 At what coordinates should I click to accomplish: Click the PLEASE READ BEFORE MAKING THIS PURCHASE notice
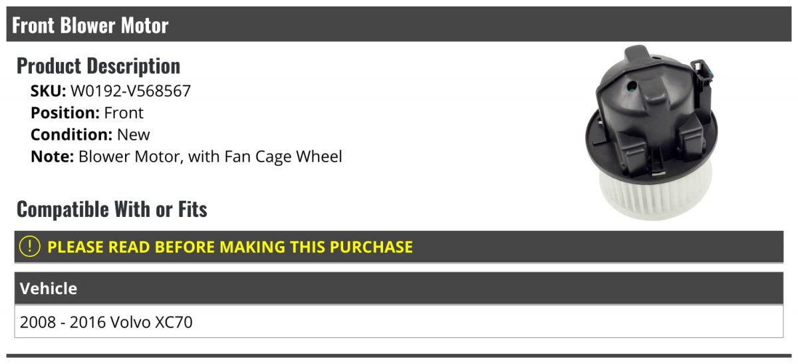pyautogui.click(x=229, y=247)
